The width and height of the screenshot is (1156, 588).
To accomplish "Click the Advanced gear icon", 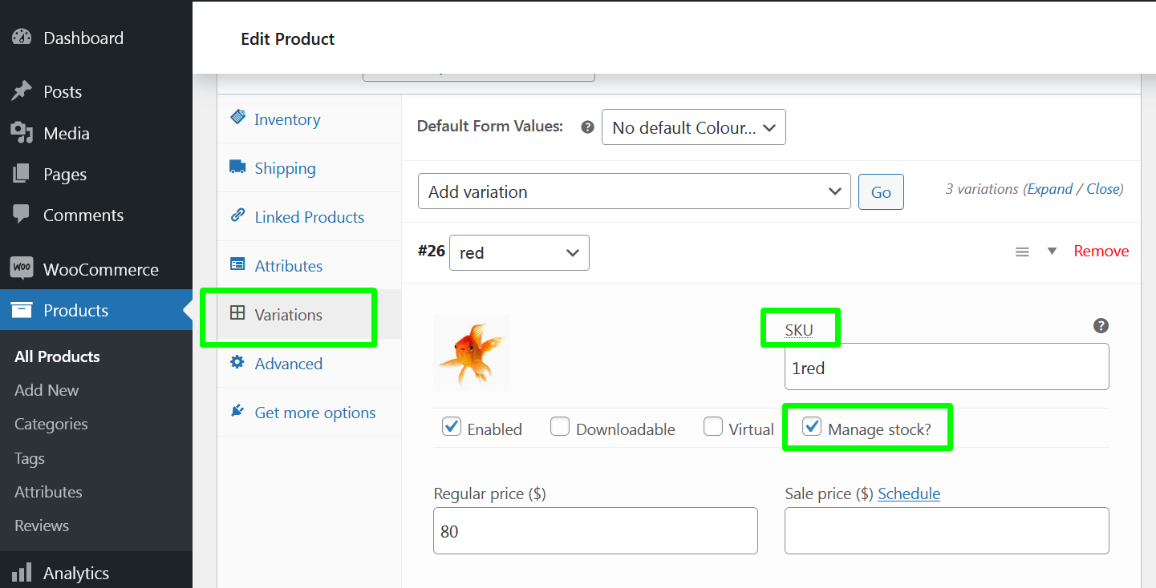I will (237, 362).
